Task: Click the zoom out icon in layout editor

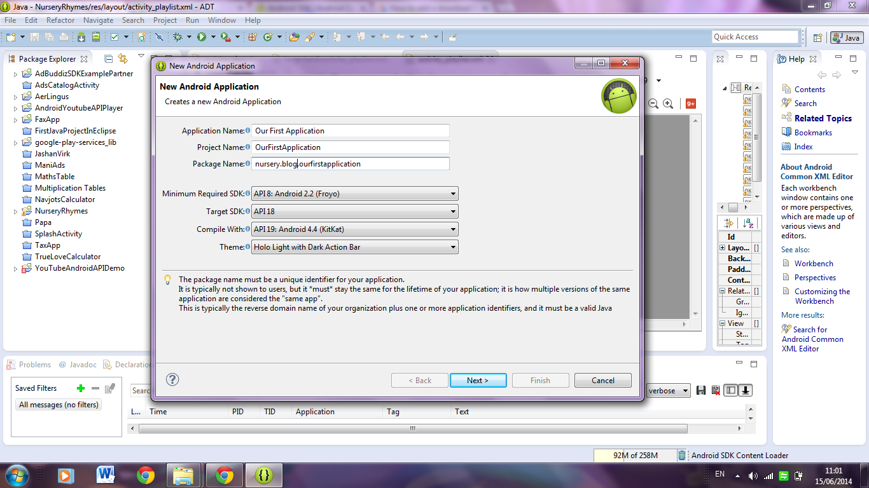Action: [653, 104]
